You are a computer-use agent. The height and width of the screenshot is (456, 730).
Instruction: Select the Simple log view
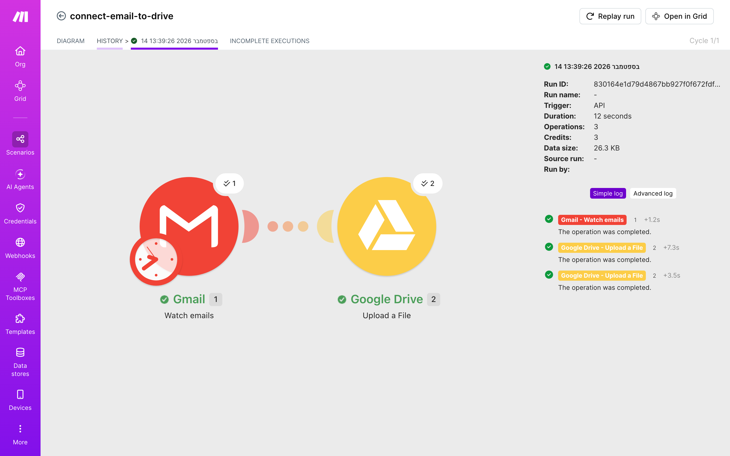click(608, 193)
